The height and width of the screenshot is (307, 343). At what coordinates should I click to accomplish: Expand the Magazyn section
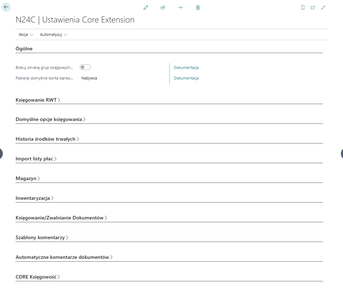click(28, 179)
